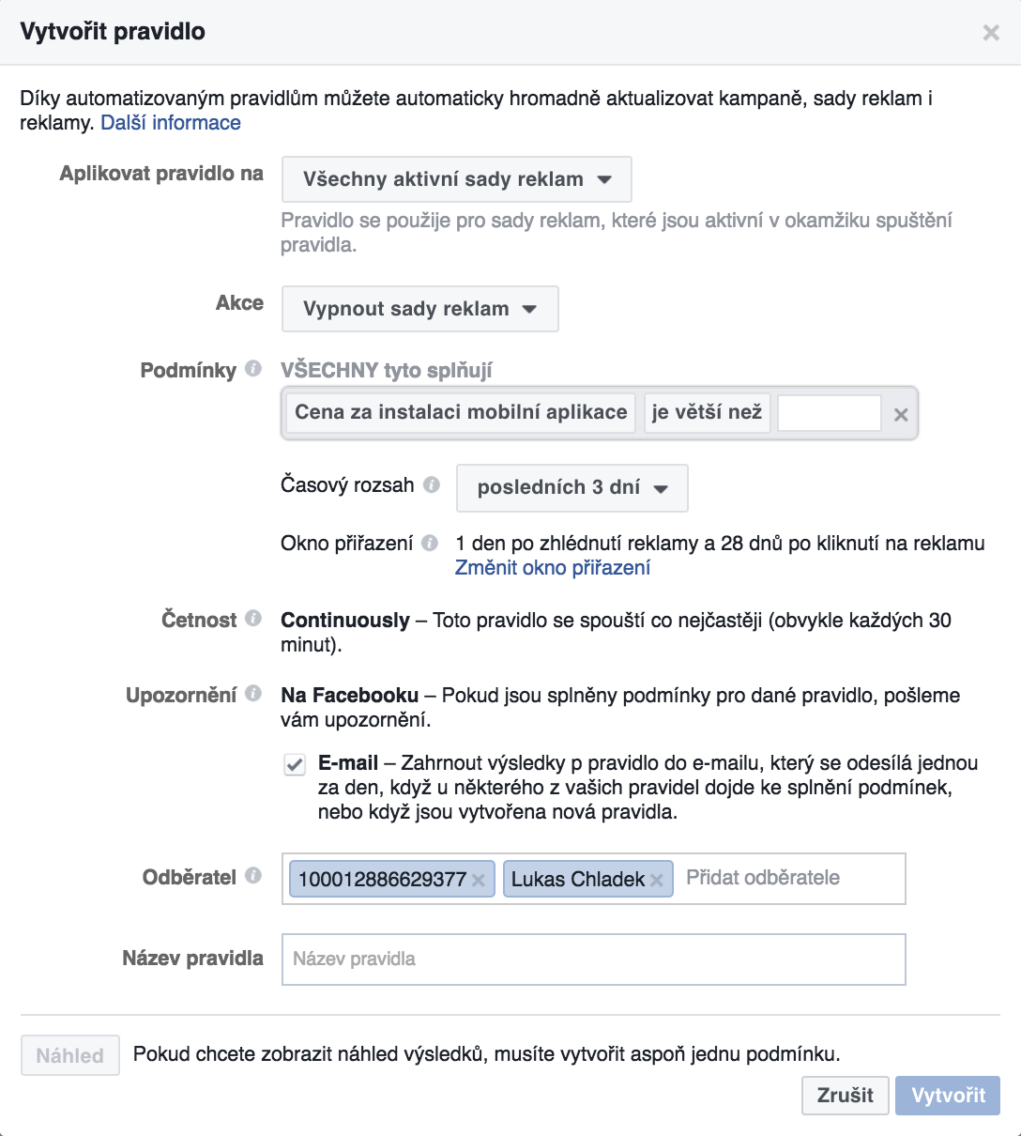
Task: Click the info icon beside Okno přiřazení
Action: point(430,543)
